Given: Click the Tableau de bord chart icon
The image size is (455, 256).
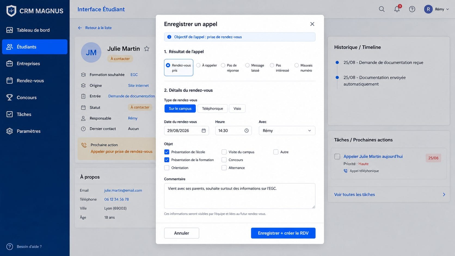Looking at the screenshot, I should pyautogui.click(x=10, y=30).
